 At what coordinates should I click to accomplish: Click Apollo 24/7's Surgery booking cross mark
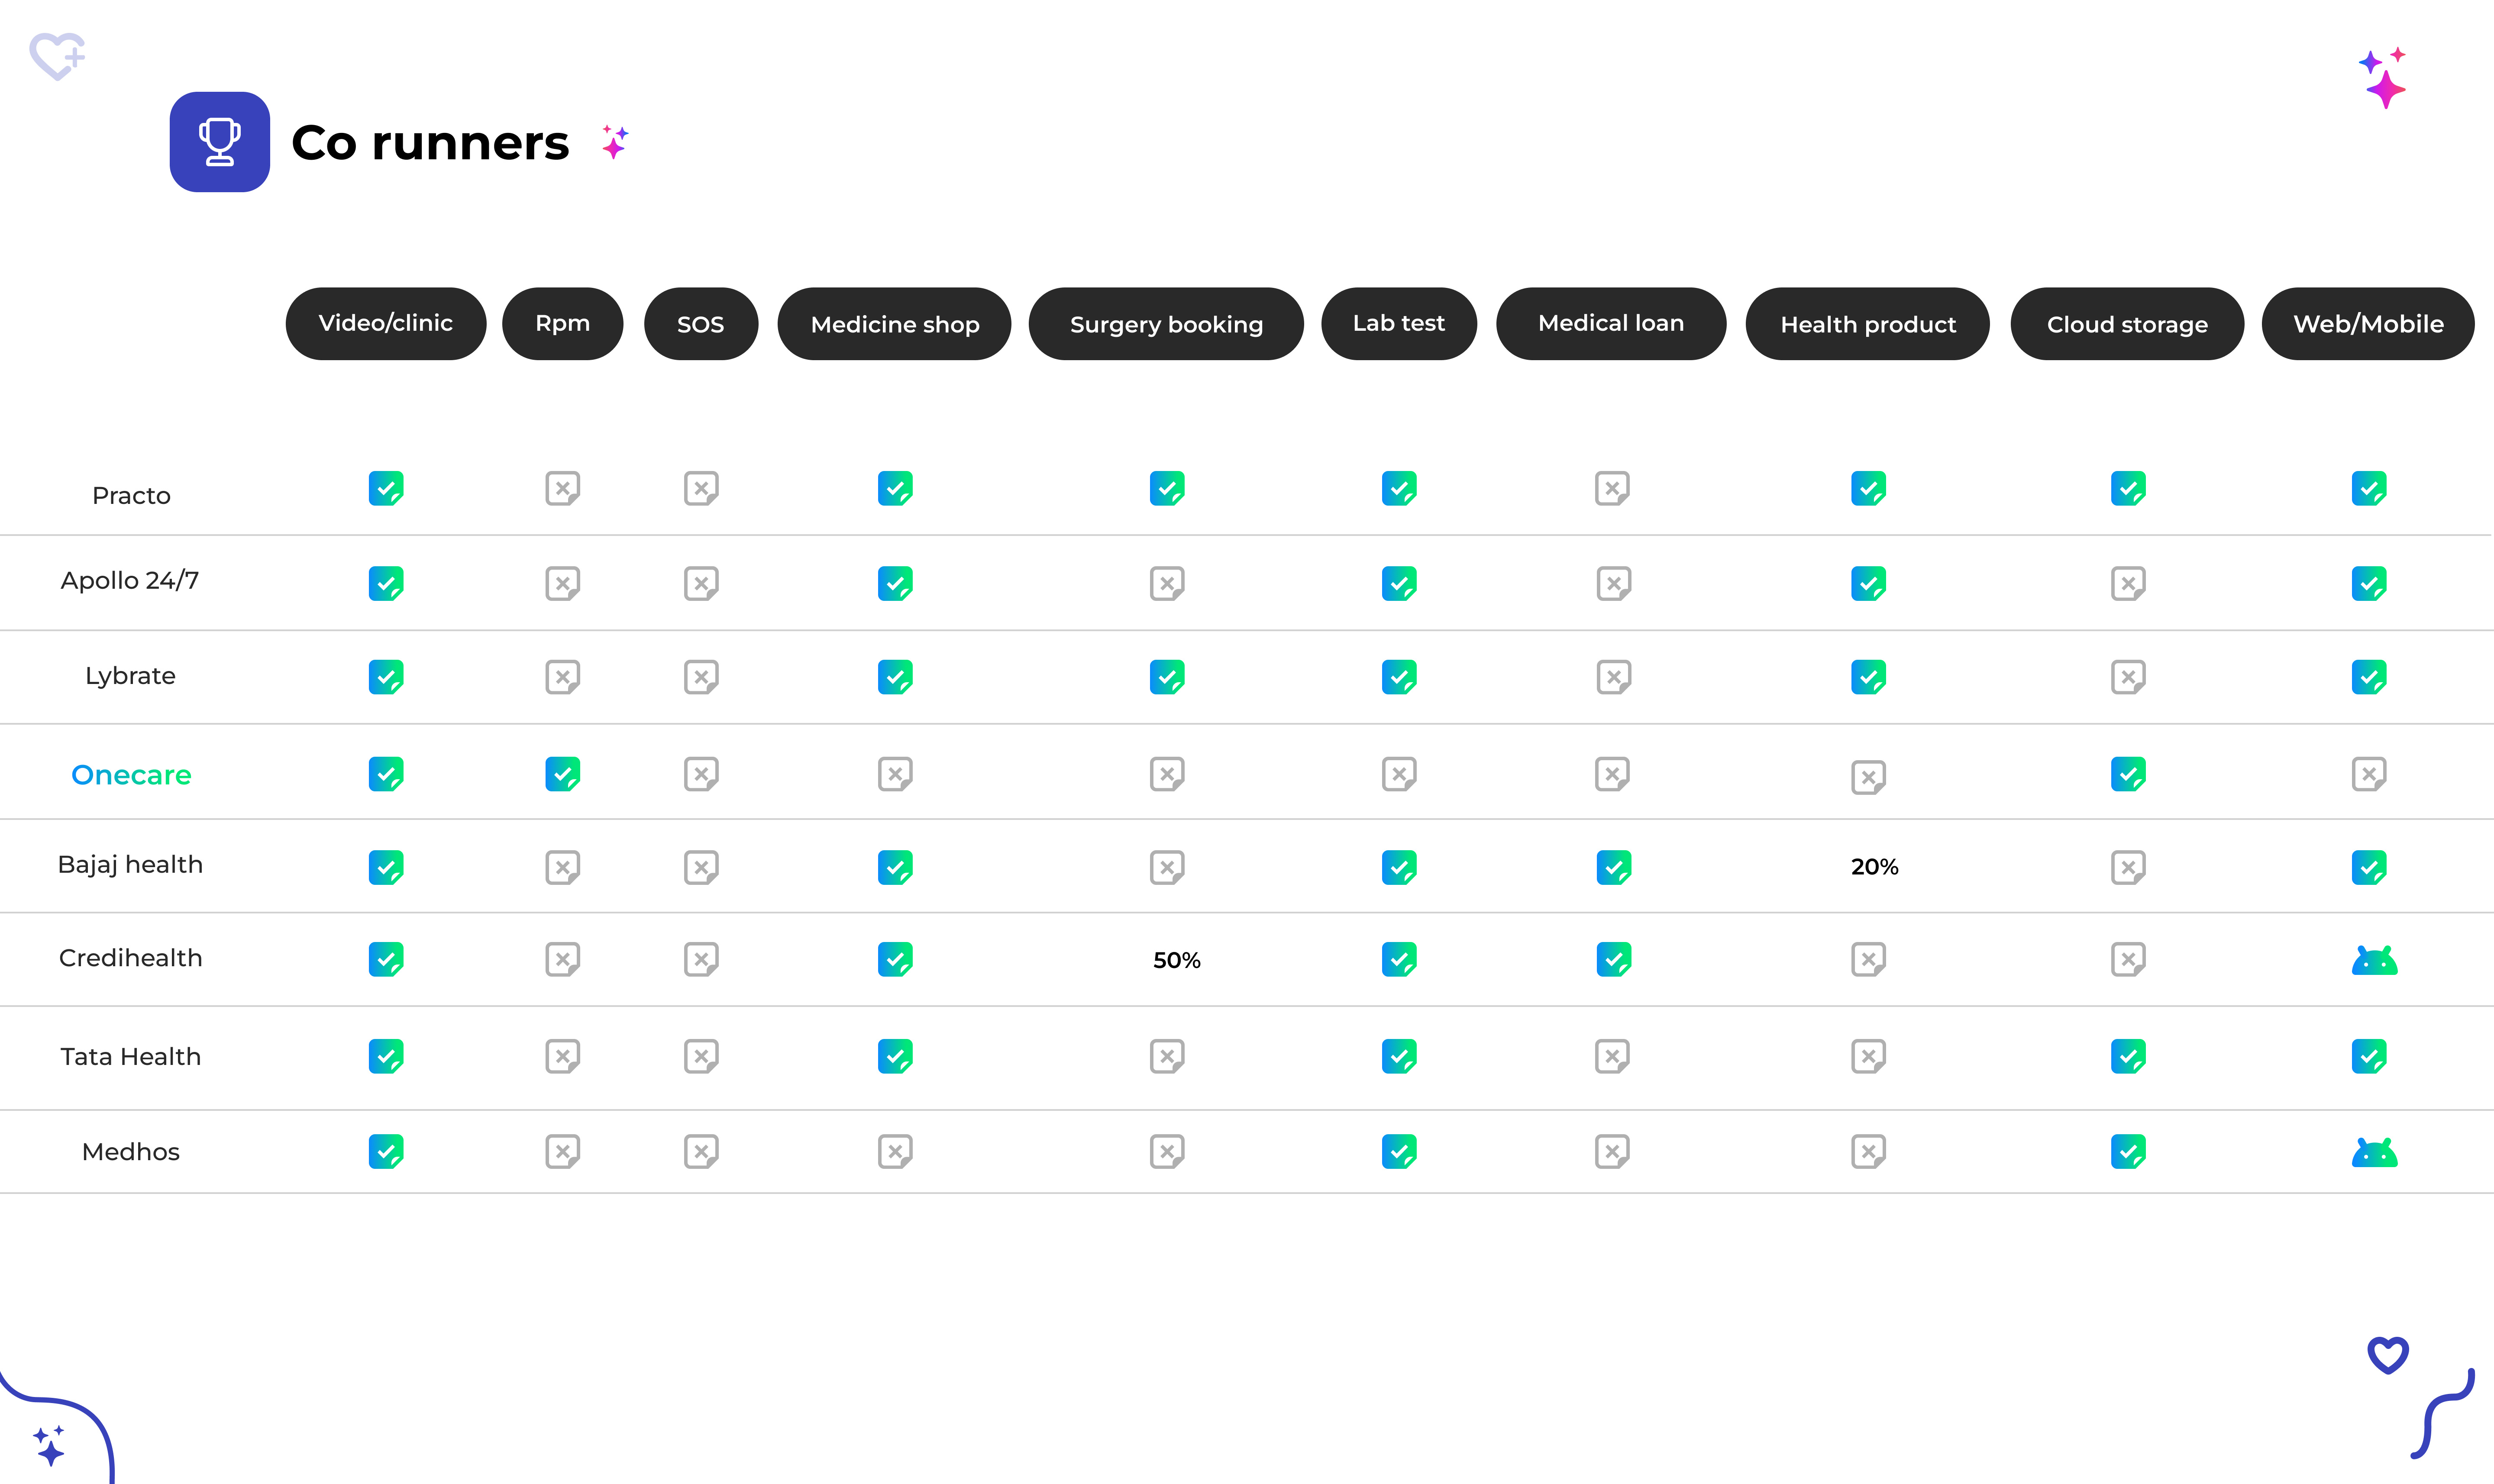(x=1167, y=583)
